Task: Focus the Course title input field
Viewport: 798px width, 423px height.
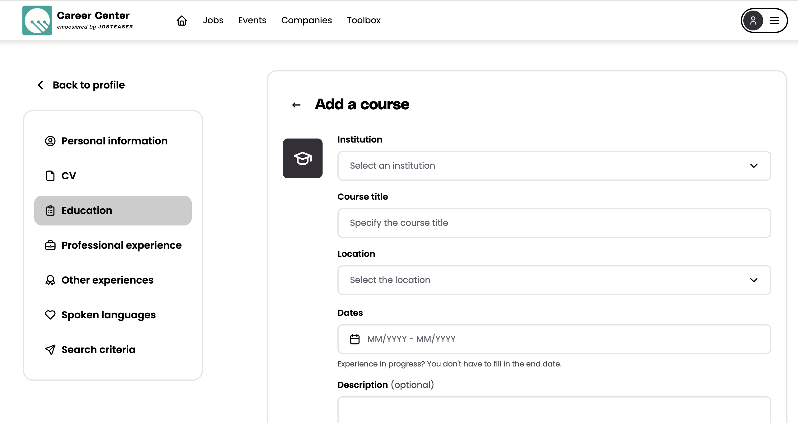Action: click(554, 223)
